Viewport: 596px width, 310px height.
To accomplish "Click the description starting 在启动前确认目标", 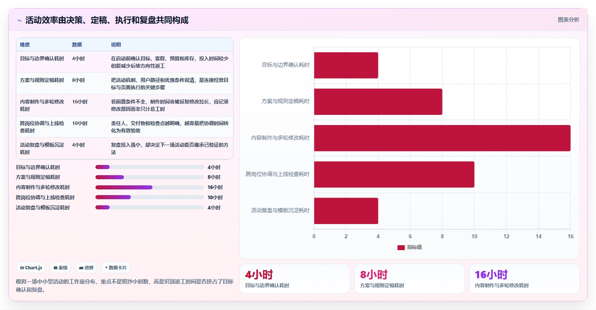I will pos(170,62).
